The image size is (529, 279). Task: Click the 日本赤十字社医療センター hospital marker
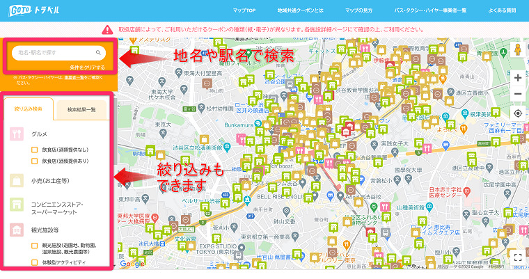pos(466,191)
